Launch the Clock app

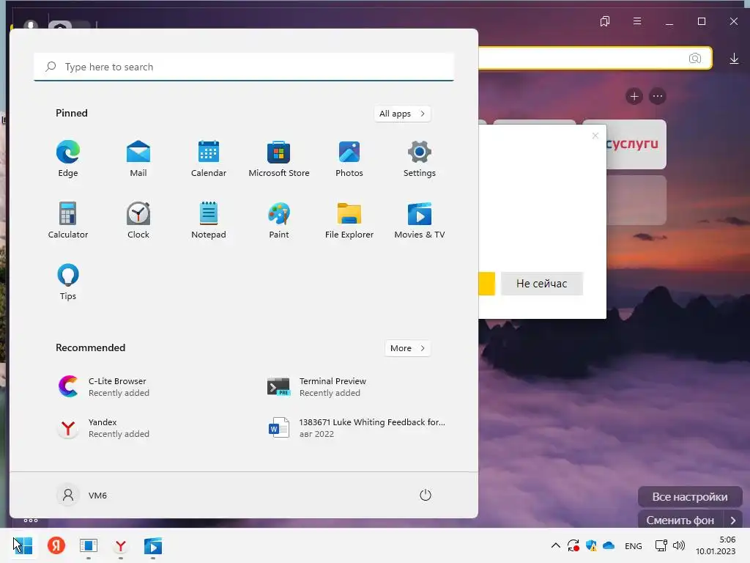[138, 221]
